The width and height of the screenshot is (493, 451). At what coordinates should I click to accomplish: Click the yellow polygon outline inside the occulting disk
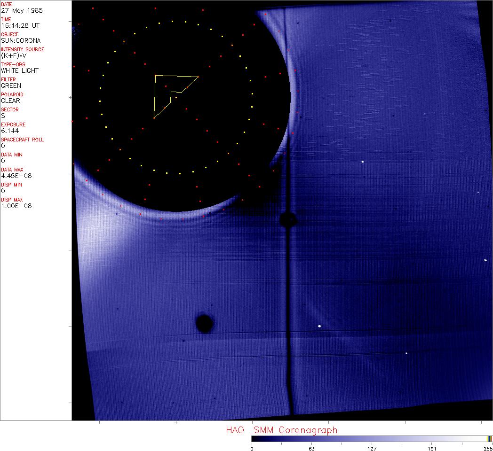(155, 96)
